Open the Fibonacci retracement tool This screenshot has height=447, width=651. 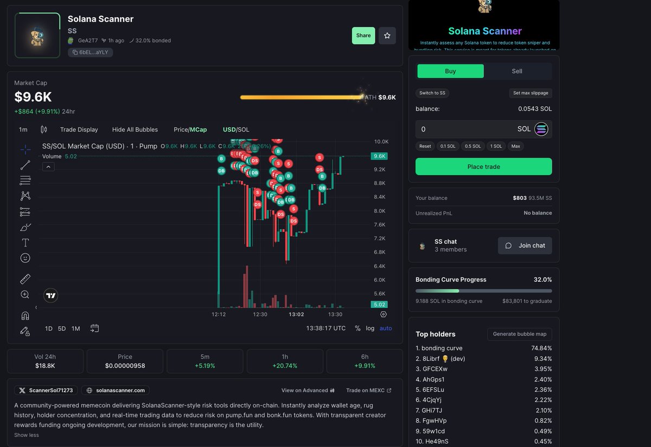[x=25, y=180]
